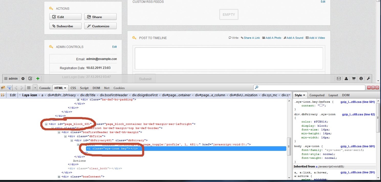Image resolution: width=381 pixels, height=182 pixels.
Task: Click the person profile icon in the admin bar
Action: tap(346, 79)
